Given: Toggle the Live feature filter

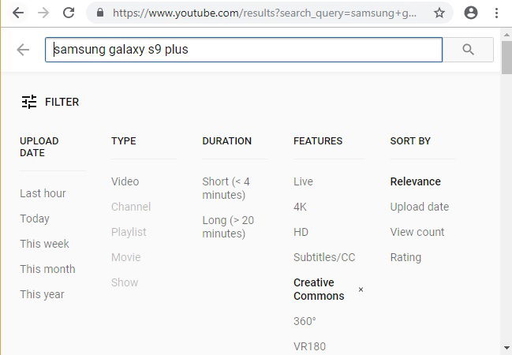Looking at the screenshot, I should tap(303, 181).
